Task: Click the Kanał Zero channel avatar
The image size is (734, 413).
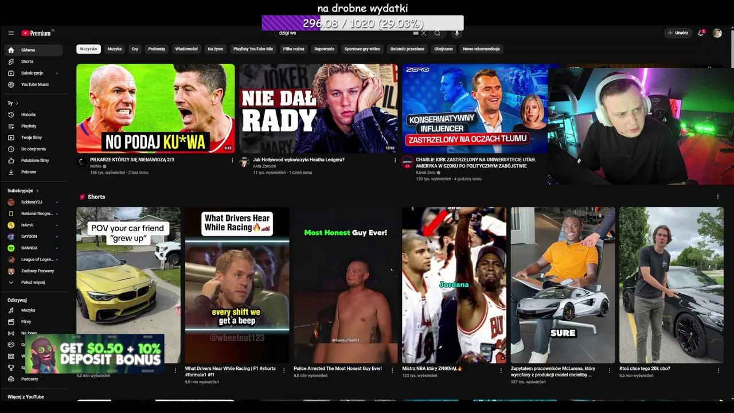Action: (x=407, y=162)
